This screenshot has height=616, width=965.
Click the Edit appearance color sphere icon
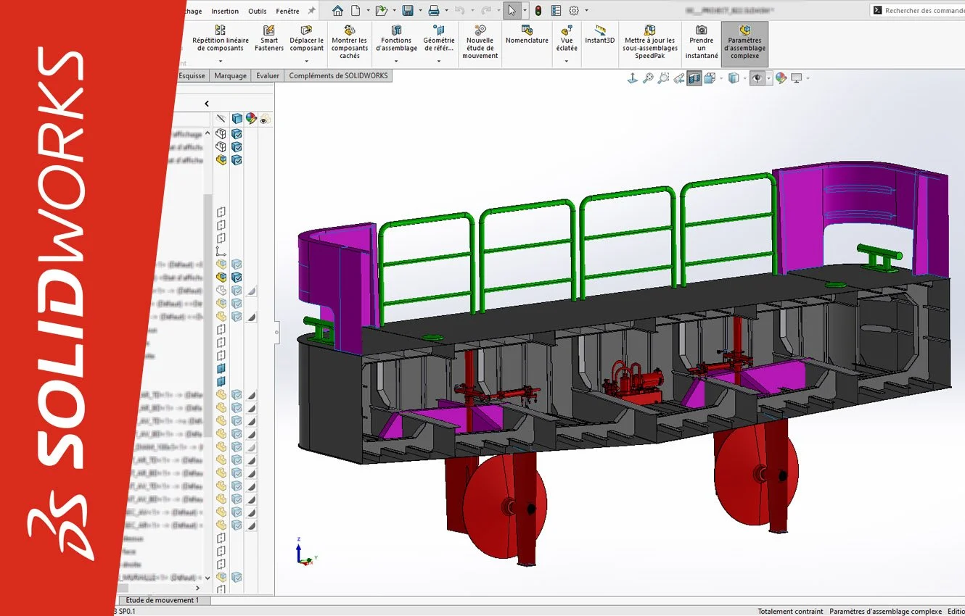pos(780,78)
